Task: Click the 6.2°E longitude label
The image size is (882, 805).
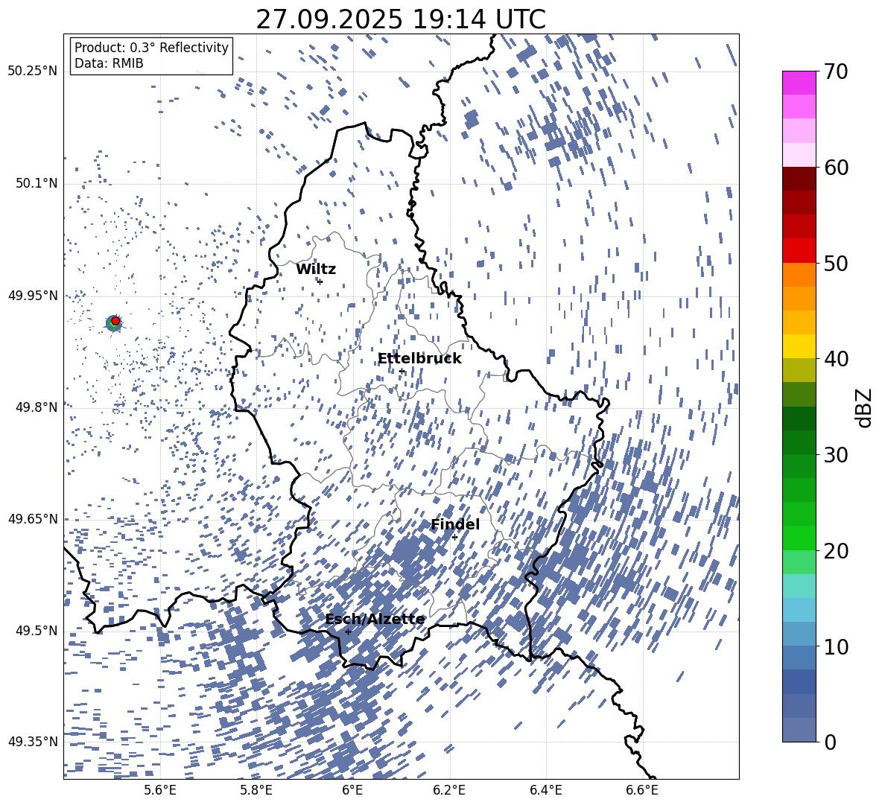Action: pyautogui.click(x=449, y=790)
